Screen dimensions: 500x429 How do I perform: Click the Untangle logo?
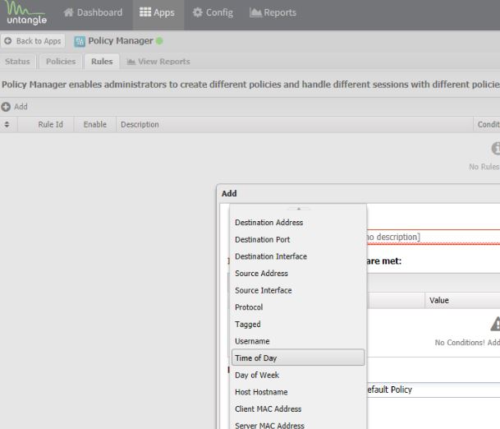tap(26, 13)
